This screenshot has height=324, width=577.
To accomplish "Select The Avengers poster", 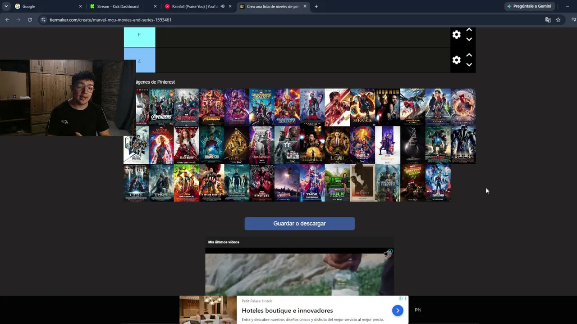I will (161, 107).
